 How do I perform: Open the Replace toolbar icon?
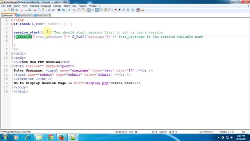(63, 10)
